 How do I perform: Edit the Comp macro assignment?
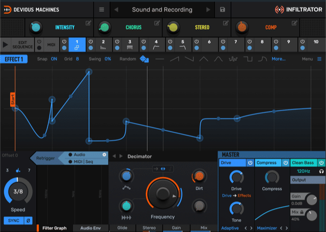294,23
